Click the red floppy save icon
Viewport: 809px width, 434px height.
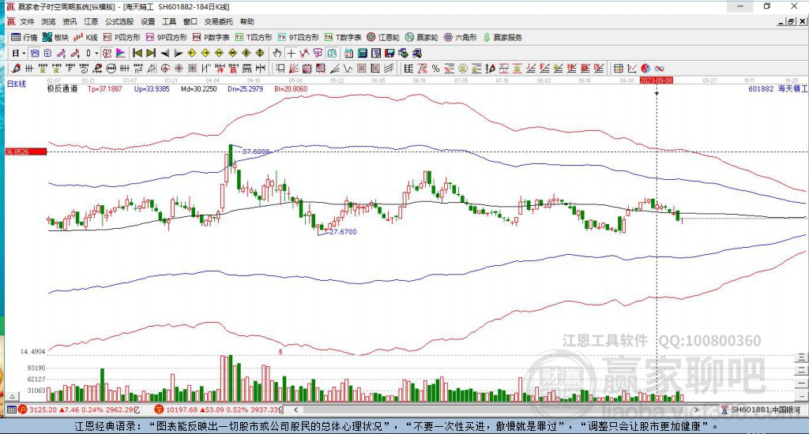pos(389,53)
